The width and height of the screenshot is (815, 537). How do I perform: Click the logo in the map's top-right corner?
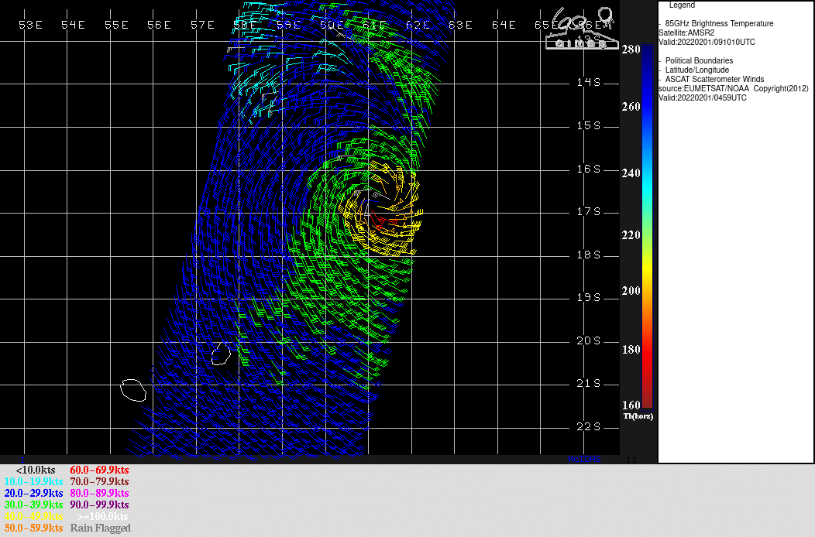point(581,29)
